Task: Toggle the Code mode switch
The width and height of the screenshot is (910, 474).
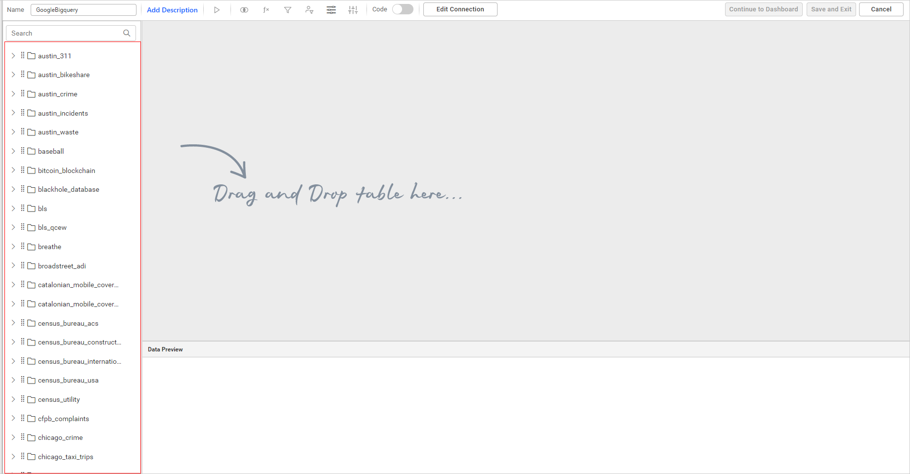Action: click(x=403, y=9)
